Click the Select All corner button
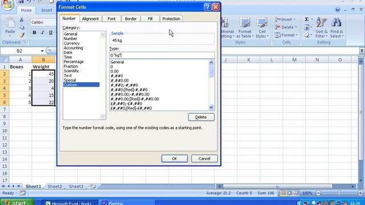The image size is (365, 205). click(x=5, y=60)
